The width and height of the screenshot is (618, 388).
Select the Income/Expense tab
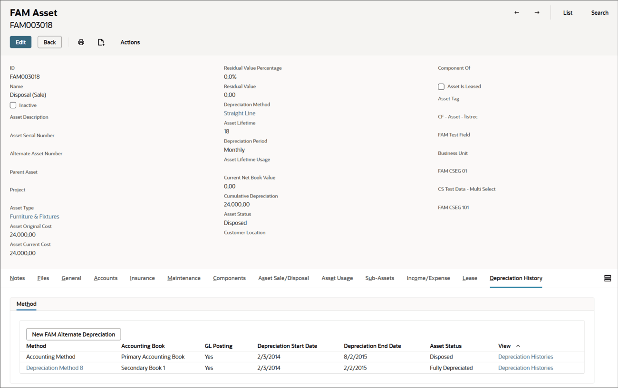click(x=428, y=278)
